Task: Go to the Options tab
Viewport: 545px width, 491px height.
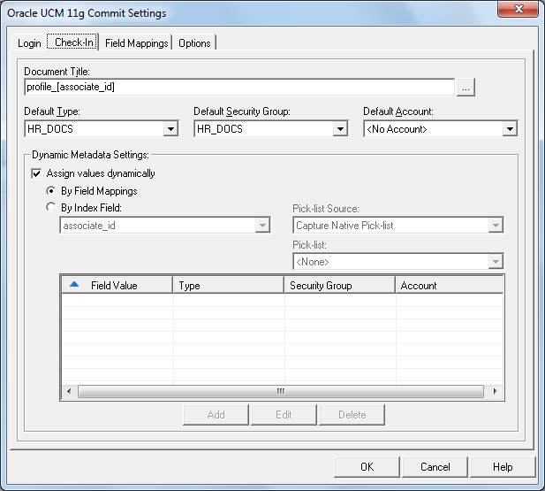Action: (194, 42)
